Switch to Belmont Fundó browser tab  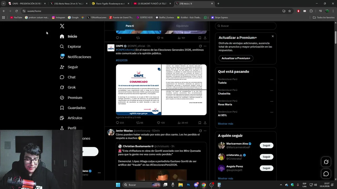click(x=152, y=3)
